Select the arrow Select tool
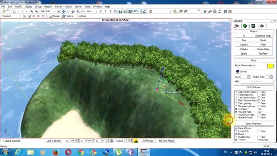The image size is (277, 156). [x=59, y=11]
